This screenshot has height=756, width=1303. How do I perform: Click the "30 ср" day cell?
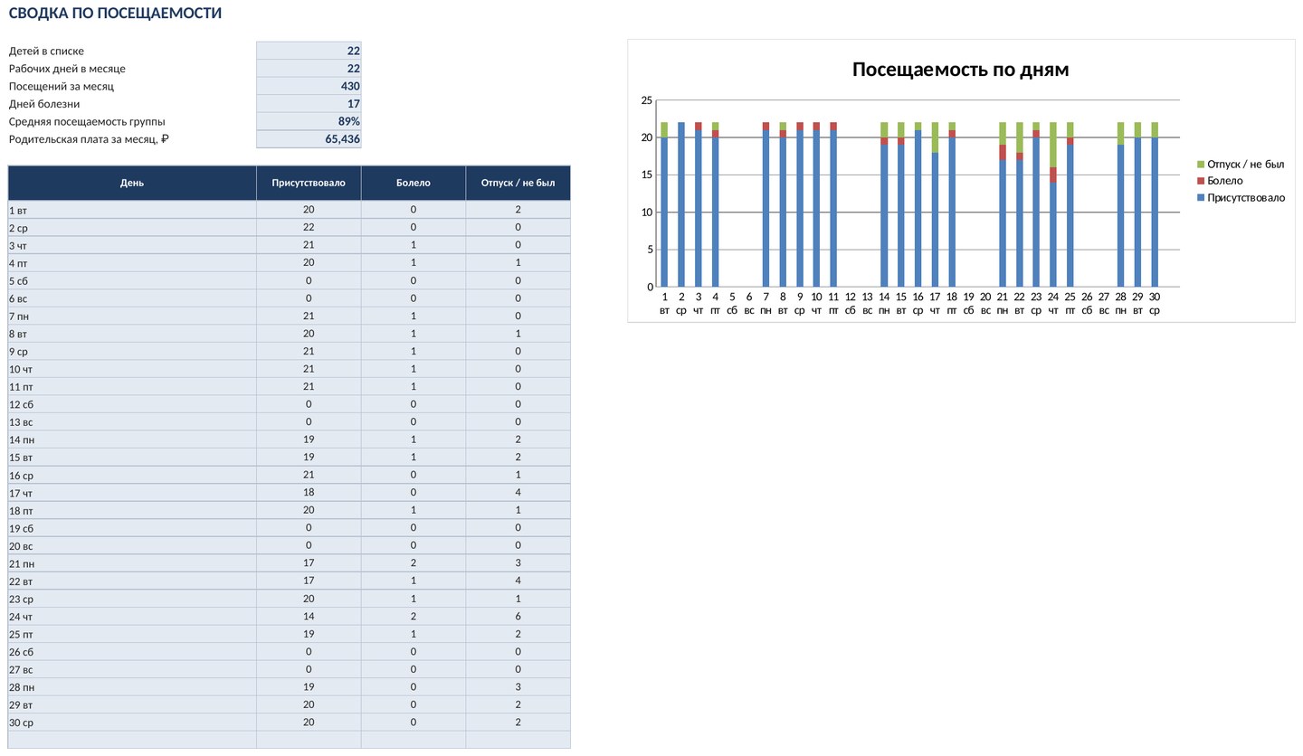132,723
